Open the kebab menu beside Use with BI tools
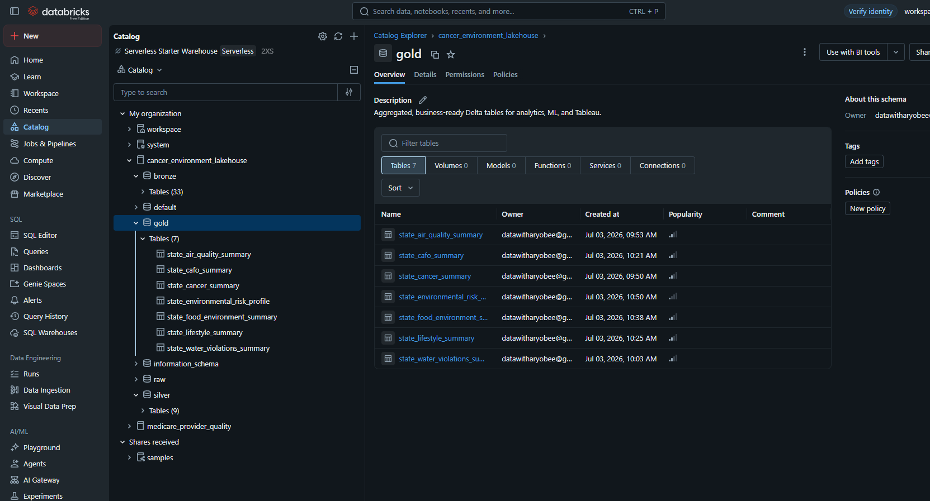This screenshot has width=930, height=501. coord(805,52)
